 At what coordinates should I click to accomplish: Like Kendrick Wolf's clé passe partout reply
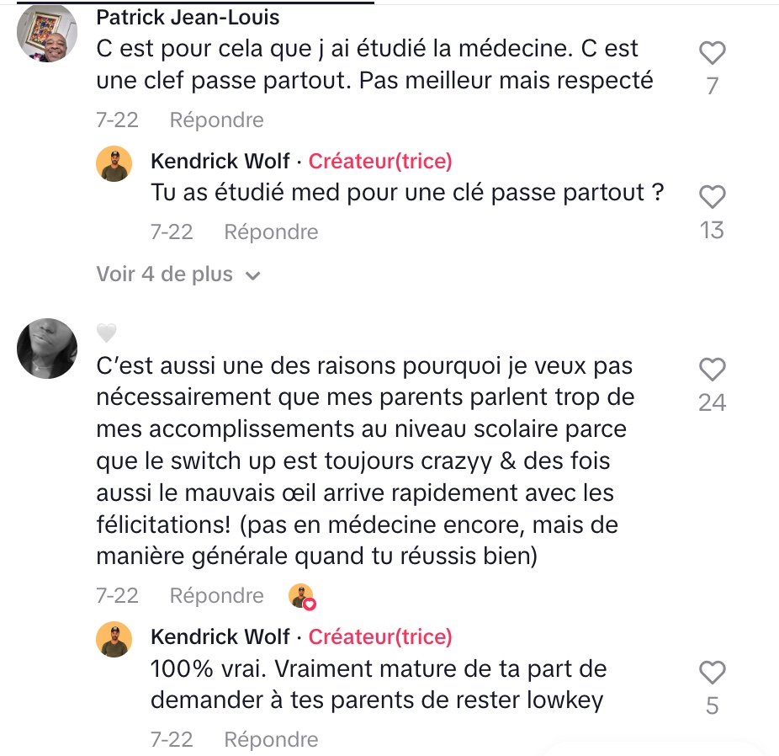(713, 197)
